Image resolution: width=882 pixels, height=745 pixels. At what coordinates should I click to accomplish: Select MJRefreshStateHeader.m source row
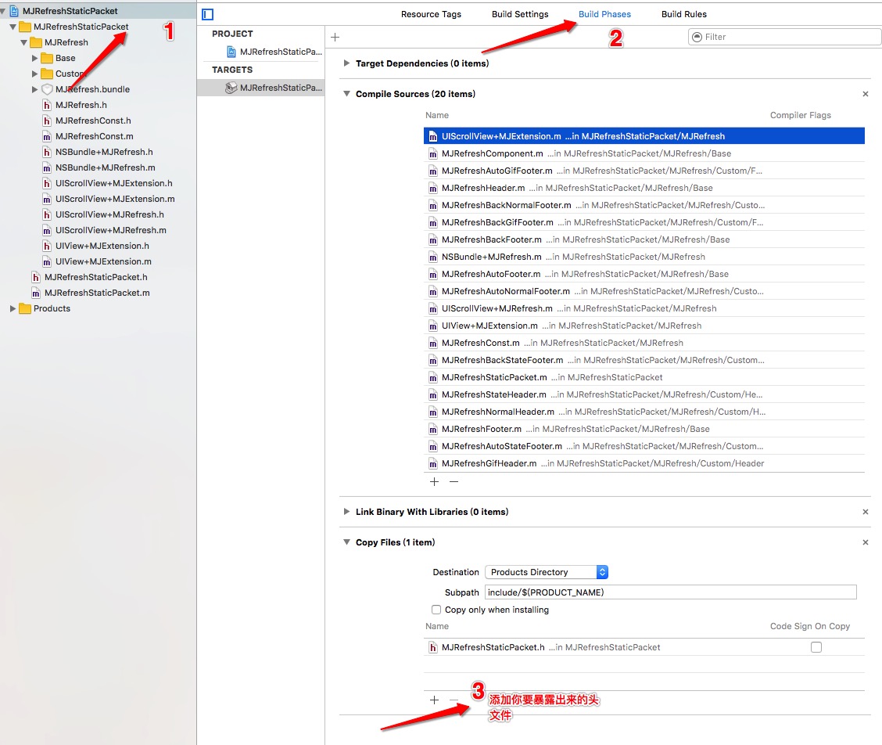(x=644, y=394)
